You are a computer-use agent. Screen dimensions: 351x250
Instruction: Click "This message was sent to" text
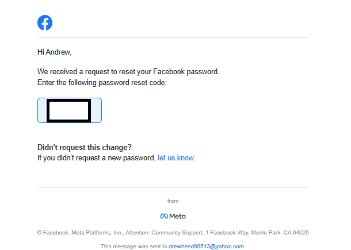pyautogui.click(x=133, y=246)
